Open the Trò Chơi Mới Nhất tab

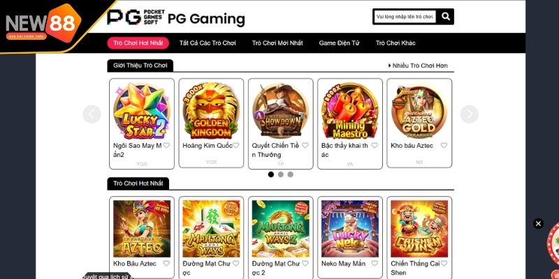point(277,43)
